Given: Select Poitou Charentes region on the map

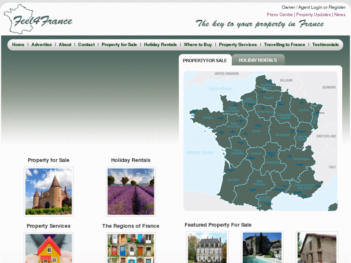Looking at the screenshot, I should [x=237, y=152].
